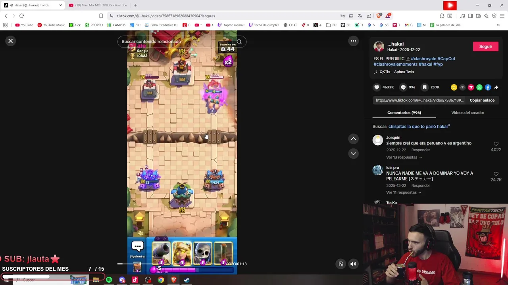
Task: Seek on the video progress bar
Action: [x=171, y=264]
